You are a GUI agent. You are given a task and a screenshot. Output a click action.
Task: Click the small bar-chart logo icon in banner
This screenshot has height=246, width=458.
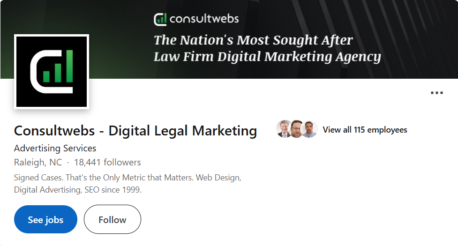[x=160, y=19]
